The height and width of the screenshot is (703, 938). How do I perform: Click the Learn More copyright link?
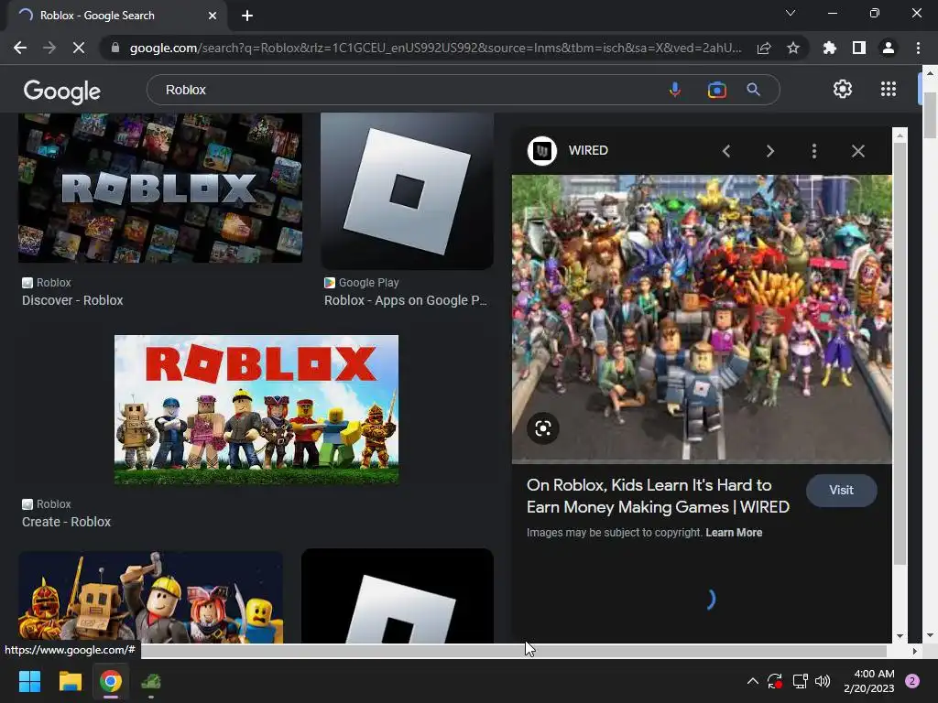pos(734,533)
